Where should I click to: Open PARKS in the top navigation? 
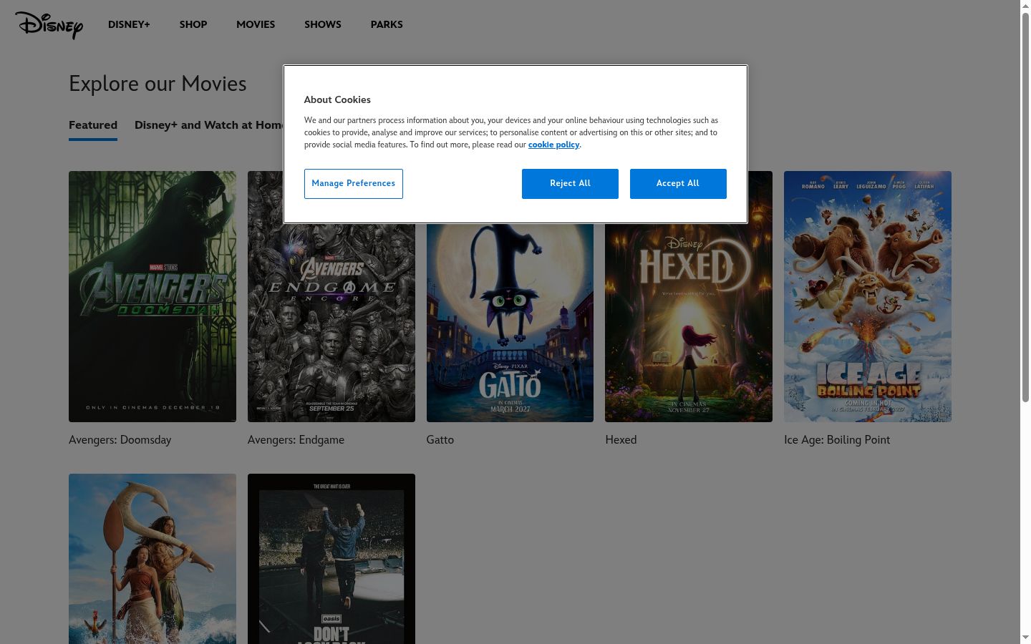(x=387, y=24)
